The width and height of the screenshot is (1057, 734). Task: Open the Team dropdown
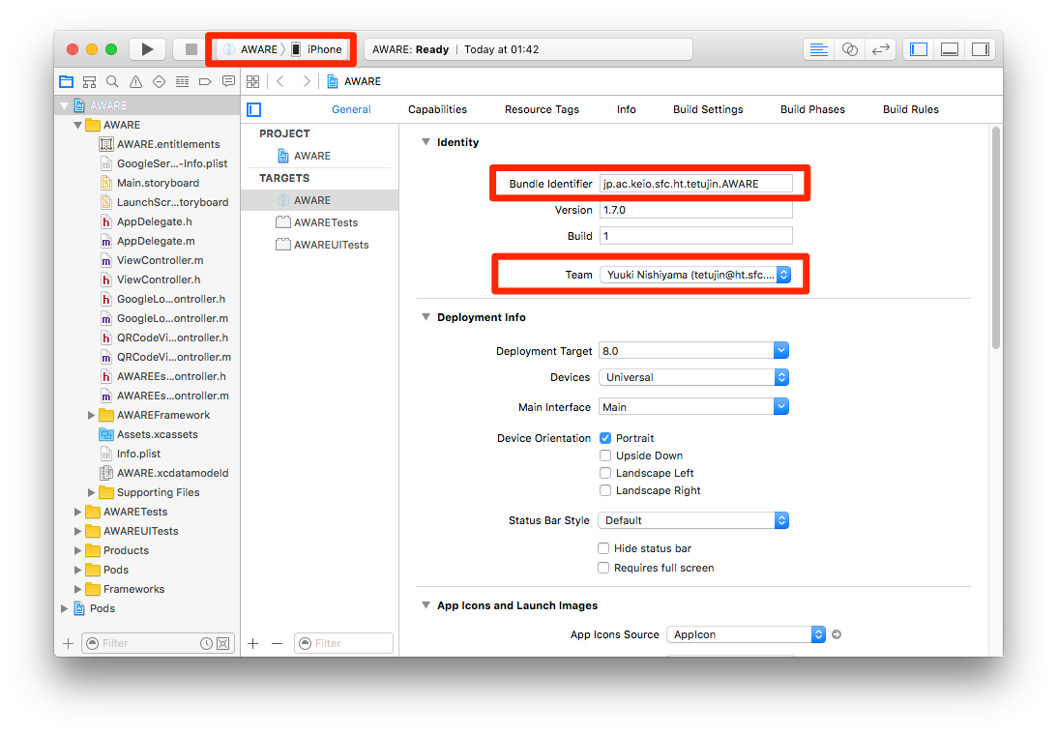[x=695, y=275]
